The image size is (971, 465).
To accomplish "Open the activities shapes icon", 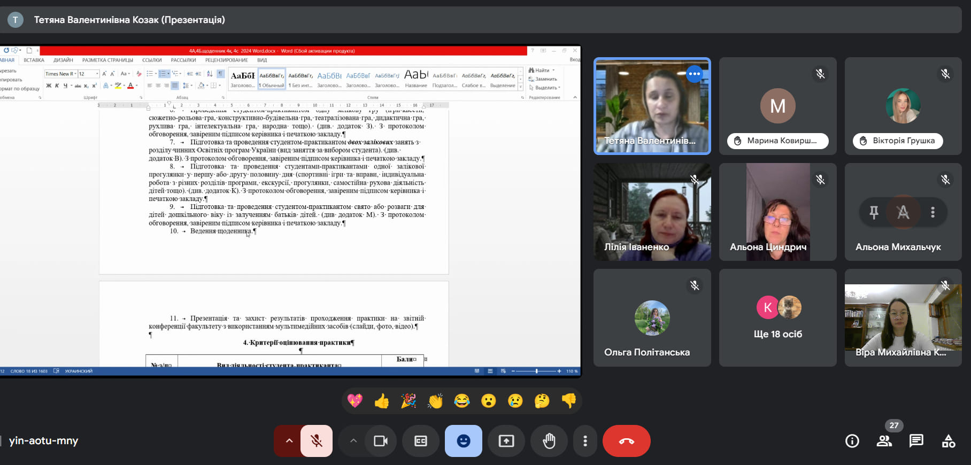I will tap(949, 441).
